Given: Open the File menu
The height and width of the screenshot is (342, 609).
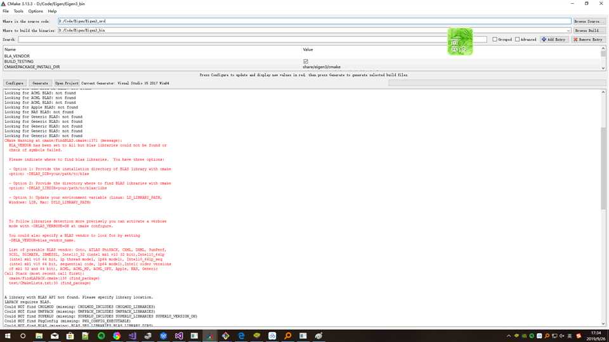Looking at the screenshot, I should tap(6, 11).
